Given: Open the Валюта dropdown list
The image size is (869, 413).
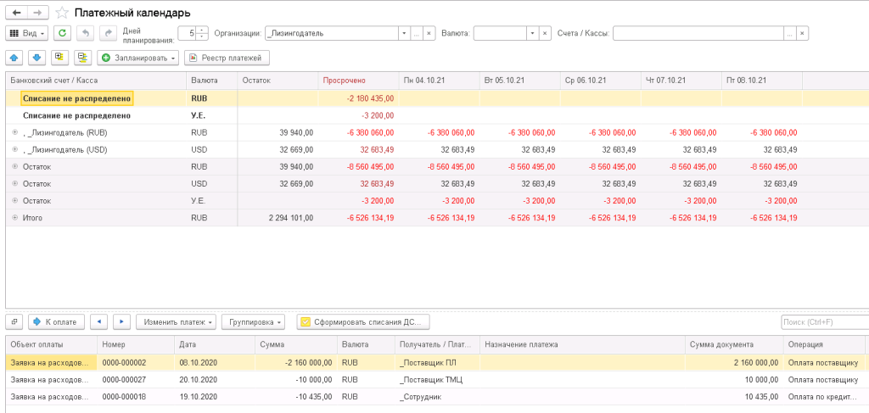Looking at the screenshot, I should [532, 33].
